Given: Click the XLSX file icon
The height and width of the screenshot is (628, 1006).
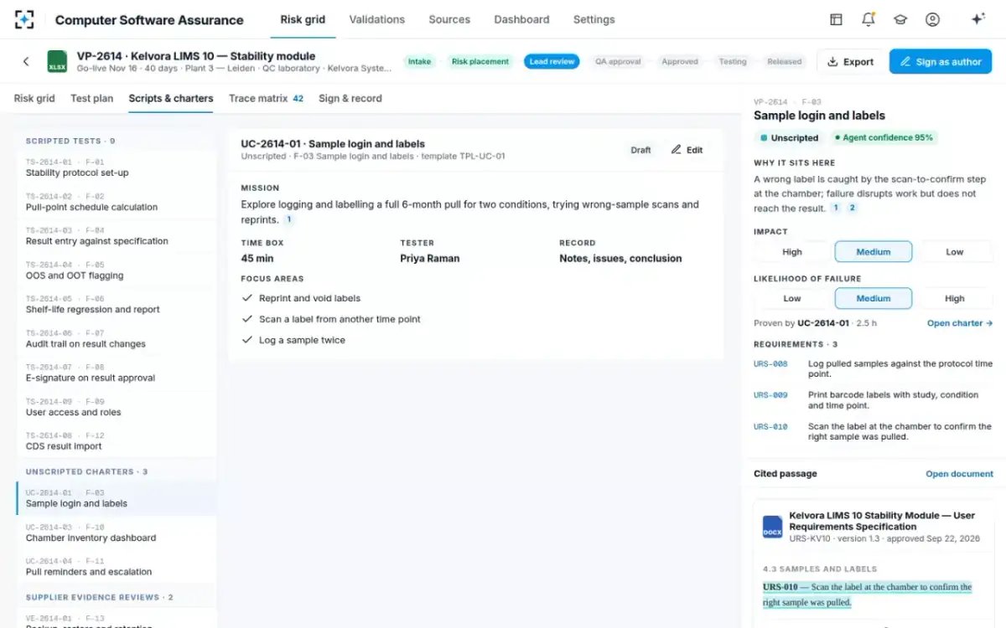Looking at the screenshot, I should [57, 61].
